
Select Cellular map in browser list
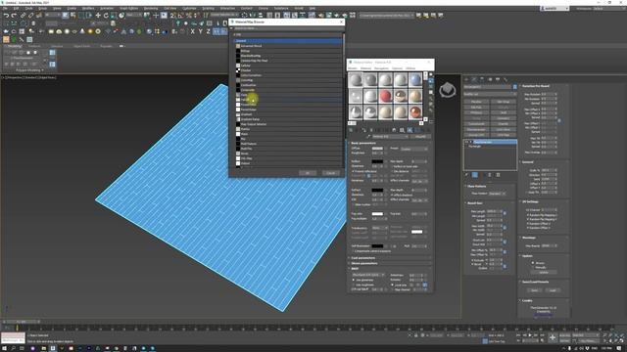(x=288, y=66)
